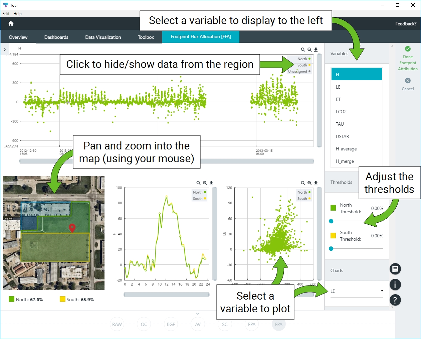Click the Done Footprint Attribution checkmark icon
The image size is (421, 339).
point(408,49)
